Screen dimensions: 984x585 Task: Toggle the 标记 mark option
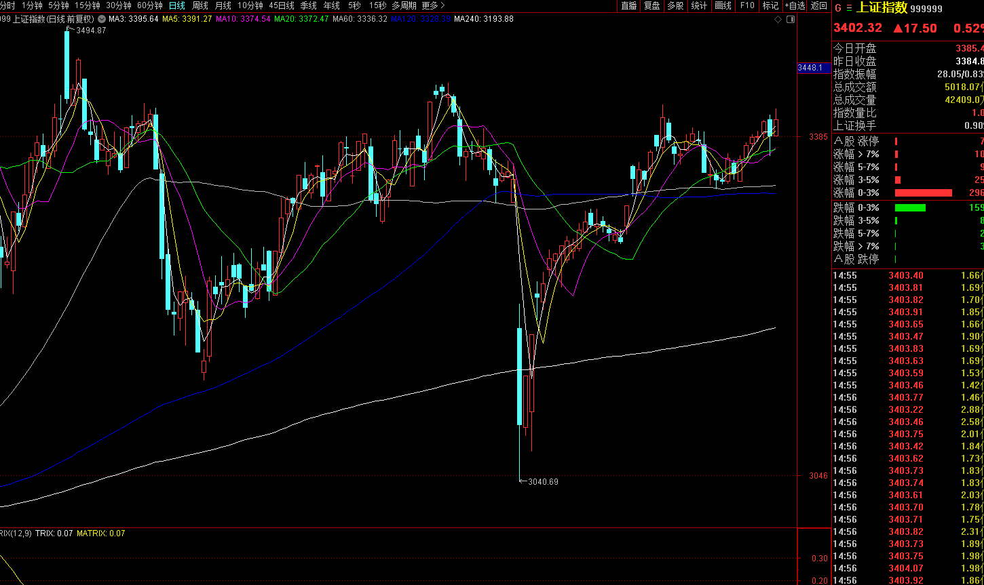[770, 5]
